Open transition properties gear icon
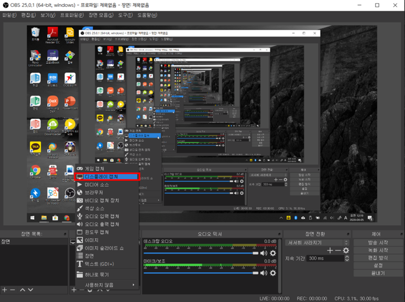The image size is (405, 302). (346, 250)
